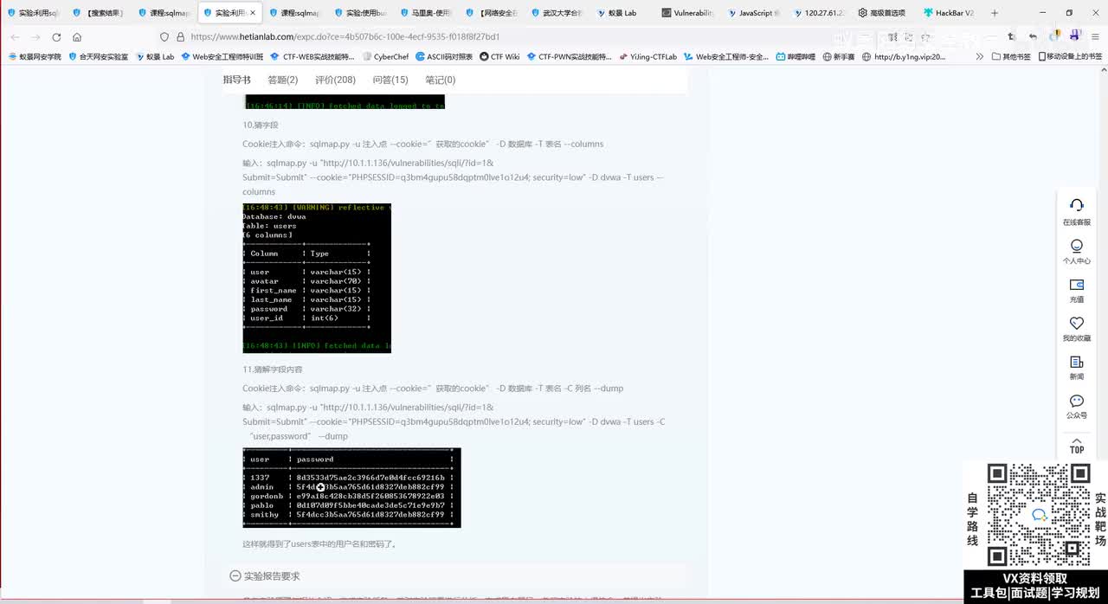Switch to 评价(208) tab
This screenshot has width=1108, height=604.
pyautogui.click(x=335, y=80)
